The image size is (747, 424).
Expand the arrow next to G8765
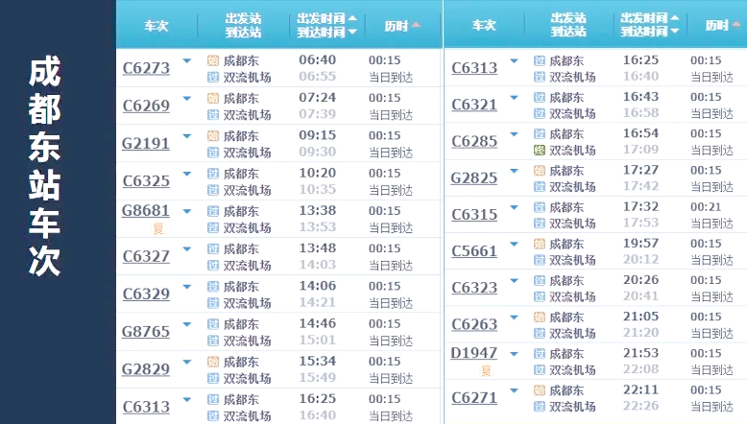(187, 324)
